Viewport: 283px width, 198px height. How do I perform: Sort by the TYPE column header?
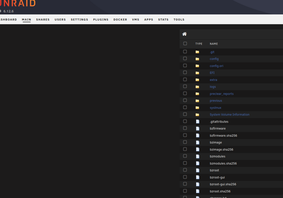tap(199, 44)
